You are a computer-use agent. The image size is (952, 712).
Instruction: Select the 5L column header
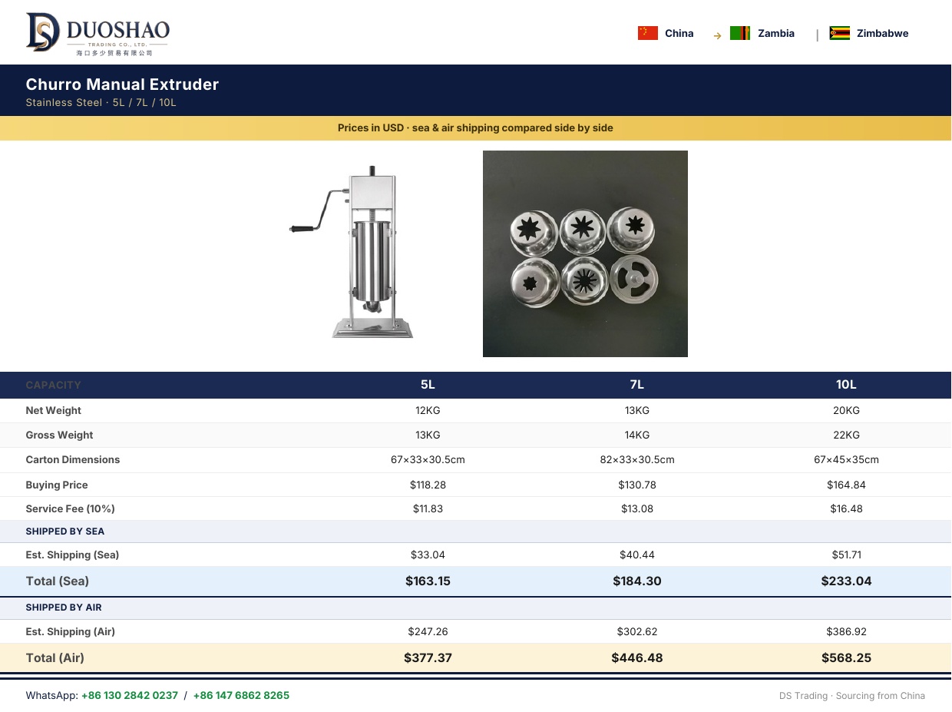(x=428, y=385)
